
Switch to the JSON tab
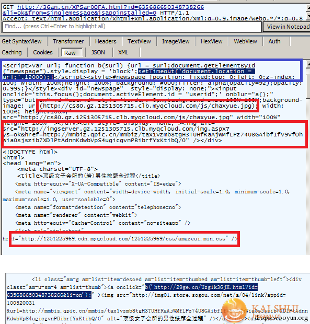(98, 52)
